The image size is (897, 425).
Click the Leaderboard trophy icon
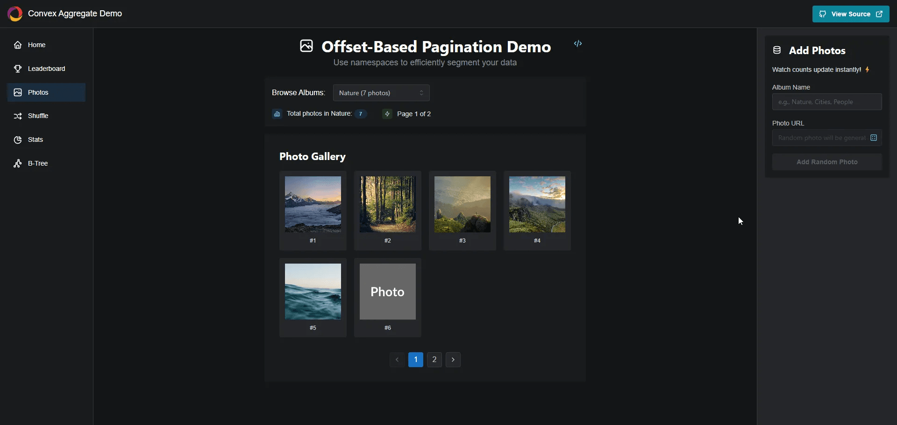pos(18,69)
